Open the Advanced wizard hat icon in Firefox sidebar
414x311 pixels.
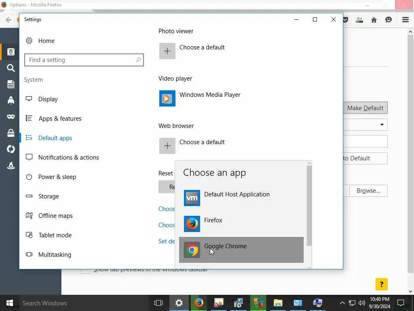click(11, 166)
